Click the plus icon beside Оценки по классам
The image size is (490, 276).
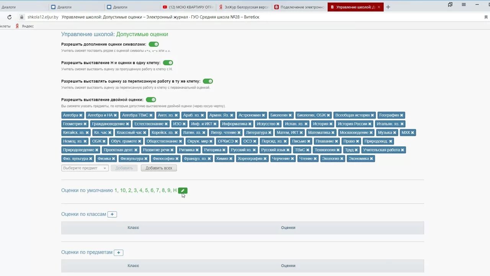112,214
